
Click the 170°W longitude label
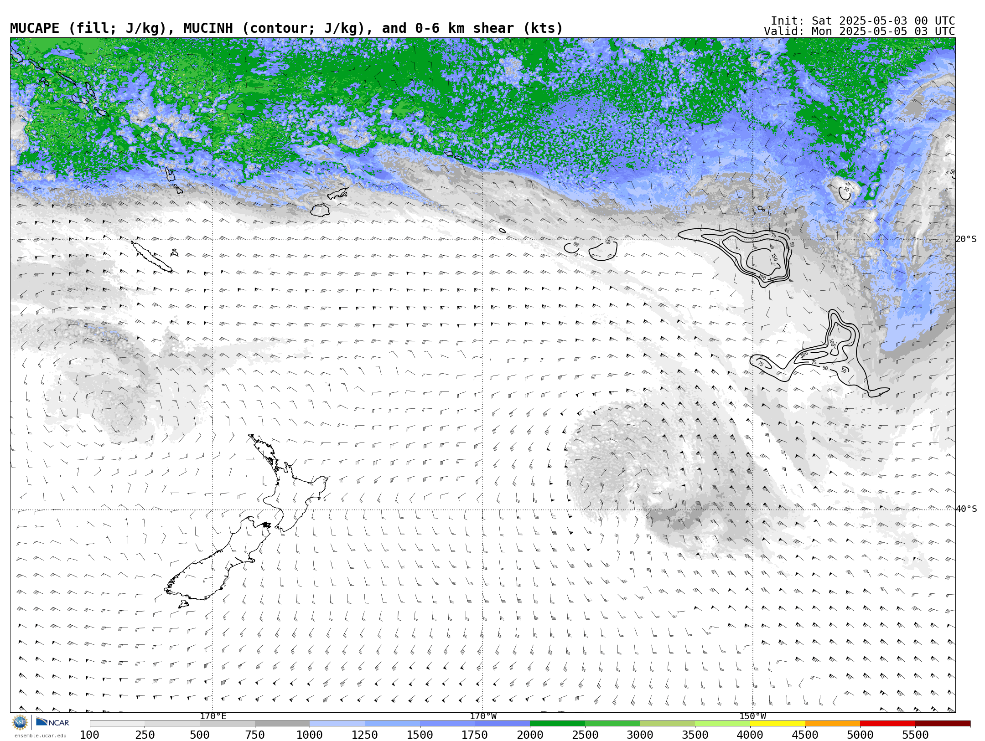(x=483, y=716)
